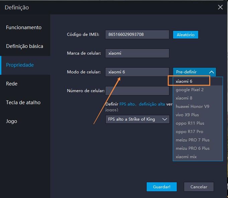Click the Número de celular field
This screenshot has height=198, width=228.
click(137, 91)
